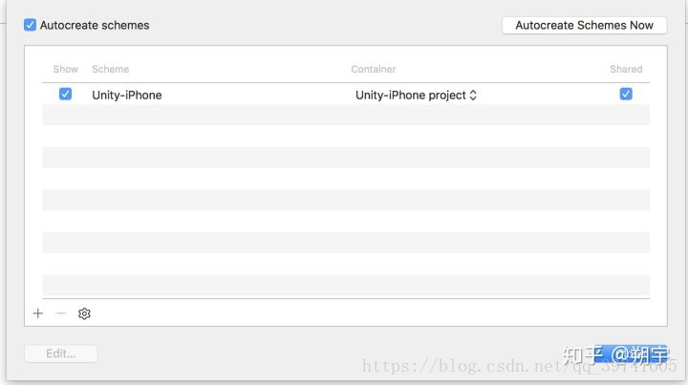688x385 pixels.
Task: Click the Edit... button
Action: (61, 353)
